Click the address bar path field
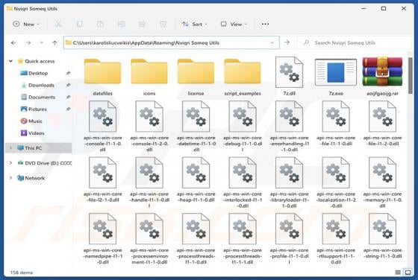This screenshot has height=280, width=418. tap(172, 42)
